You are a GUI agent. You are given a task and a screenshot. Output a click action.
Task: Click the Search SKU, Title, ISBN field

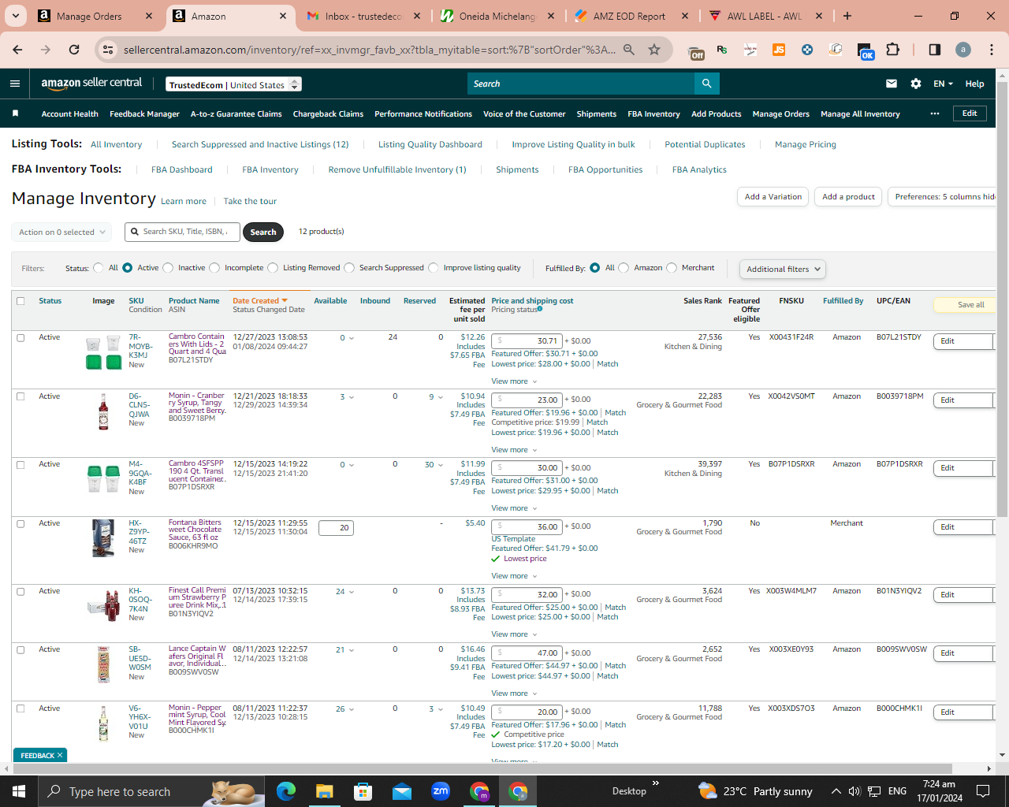click(x=182, y=232)
